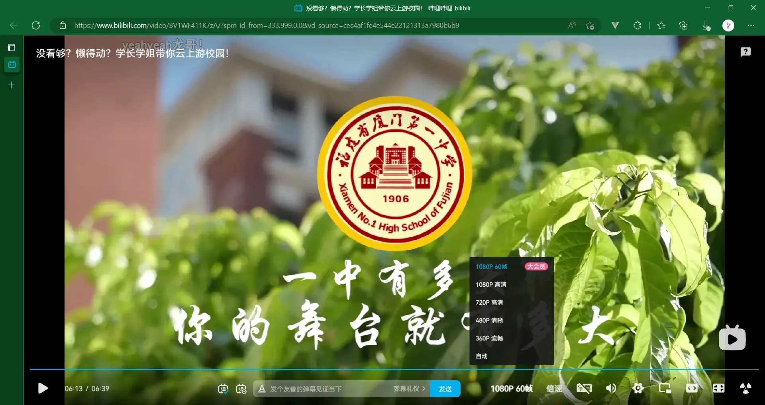Add this page to favorites
Image resolution: width=765 pixels, height=405 pixels.
590,25
